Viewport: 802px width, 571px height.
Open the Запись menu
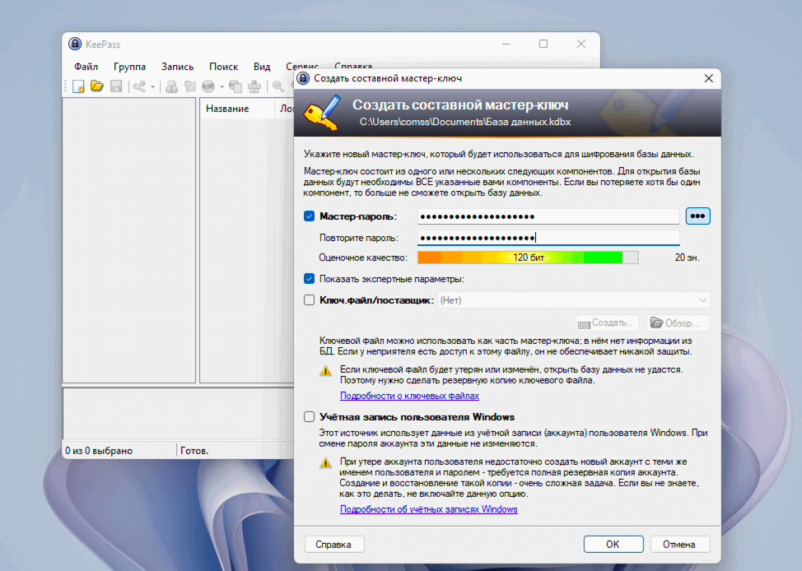[x=178, y=67]
